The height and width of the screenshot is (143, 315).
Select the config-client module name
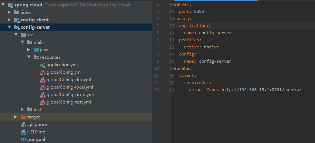tap(35, 20)
